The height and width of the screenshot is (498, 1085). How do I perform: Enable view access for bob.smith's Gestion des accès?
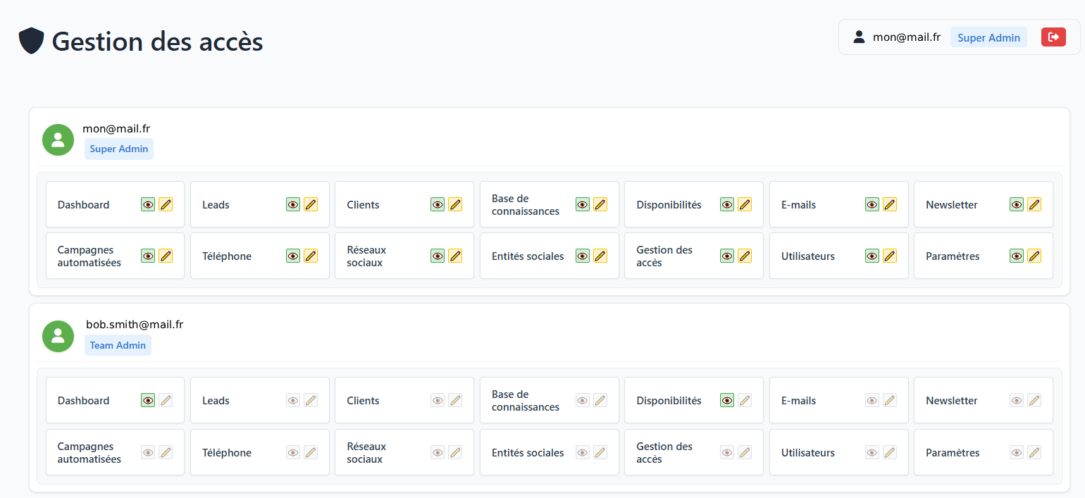[727, 452]
